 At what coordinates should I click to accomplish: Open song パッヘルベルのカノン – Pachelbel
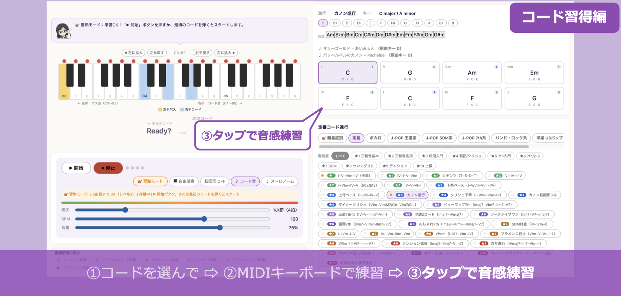pos(365,55)
